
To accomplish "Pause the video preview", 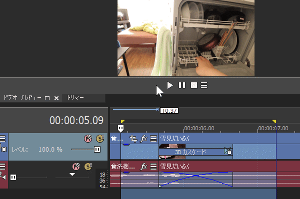I will pyautogui.click(x=182, y=85).
